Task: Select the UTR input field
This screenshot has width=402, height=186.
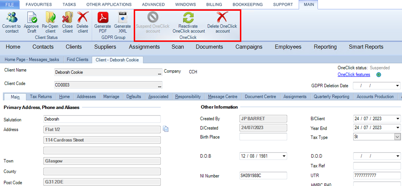Action: pos(377,176)
